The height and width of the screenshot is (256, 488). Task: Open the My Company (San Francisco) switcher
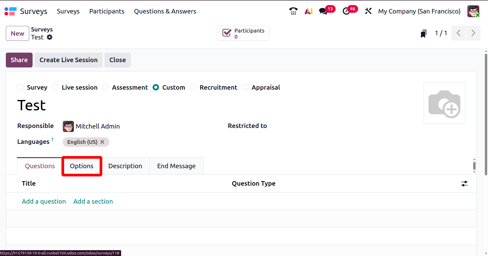tap(419, 11)
